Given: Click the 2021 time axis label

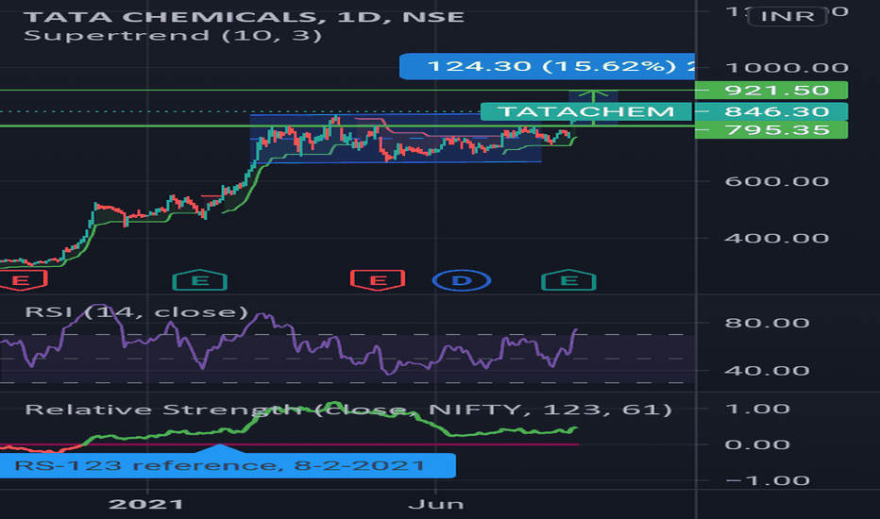Looking at the screenshot, I should (146, 504).
